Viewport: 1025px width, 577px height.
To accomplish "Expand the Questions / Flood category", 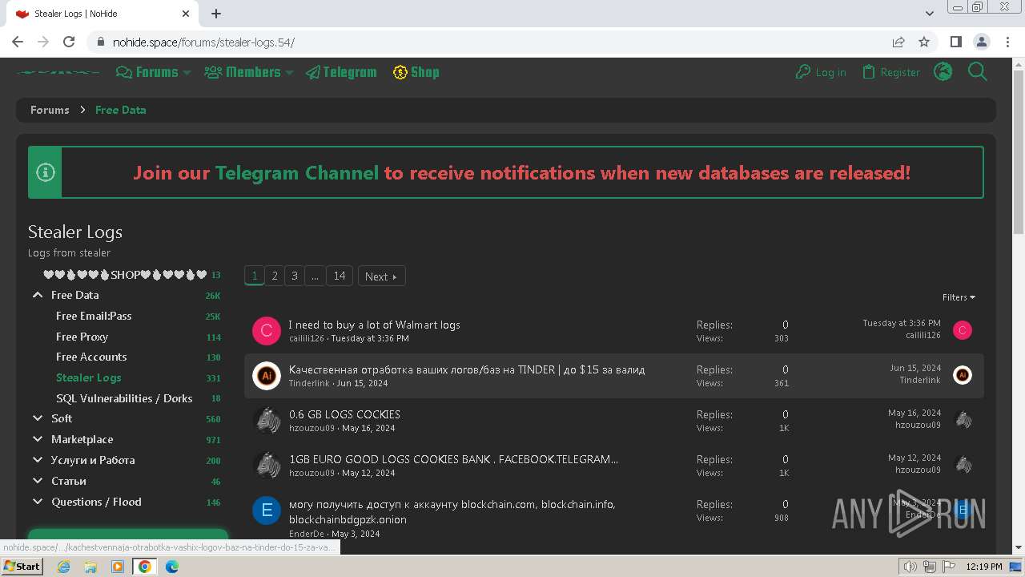I will 38,502.
